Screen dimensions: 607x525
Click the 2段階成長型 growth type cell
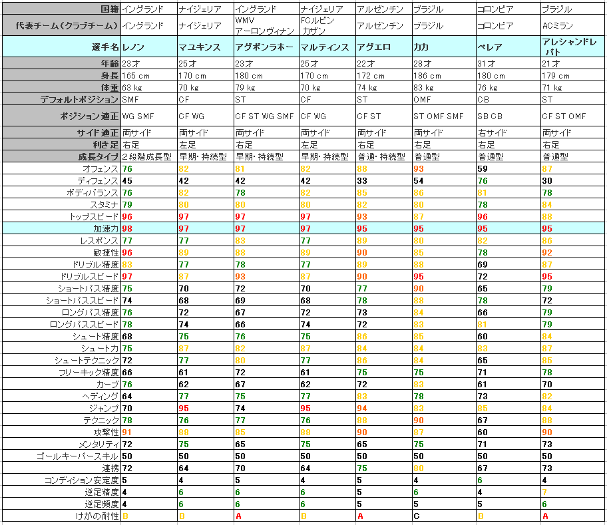pyautogui.click(x=148, y=157)
